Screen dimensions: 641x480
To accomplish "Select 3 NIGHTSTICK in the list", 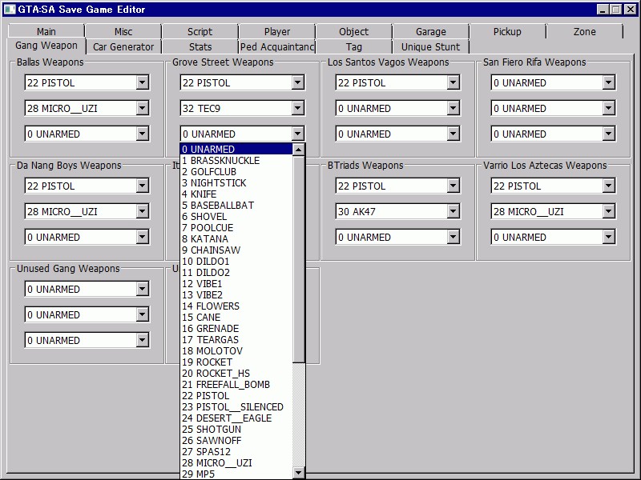I will [x=236, y=183].
